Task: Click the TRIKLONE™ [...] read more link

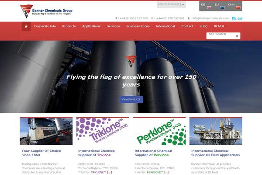Action: (101, 172)
